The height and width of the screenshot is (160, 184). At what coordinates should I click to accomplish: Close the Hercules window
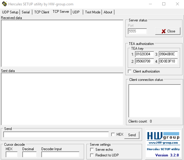point(177,4)
